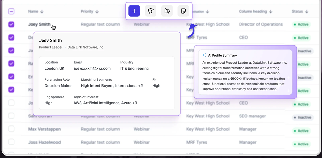The width and height of the screenshot is (322, 158).
Task: Click the cards icon in floating toolbar
Action: tap(150, 11)
